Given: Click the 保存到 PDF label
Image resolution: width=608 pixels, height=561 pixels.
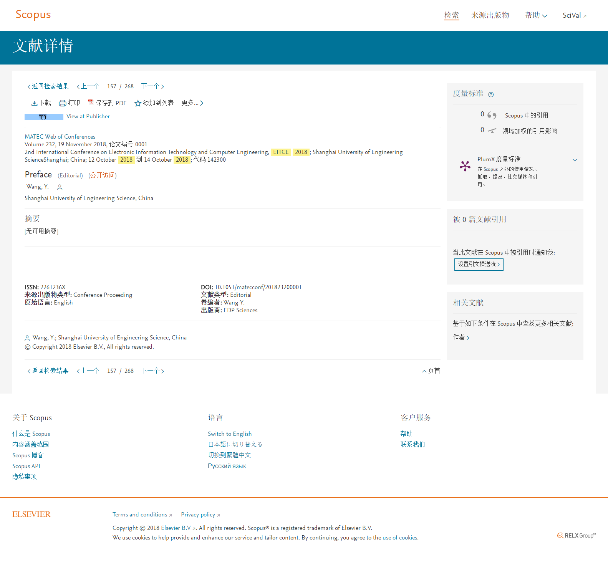Looking at the screenshot, I should [111, 103].
